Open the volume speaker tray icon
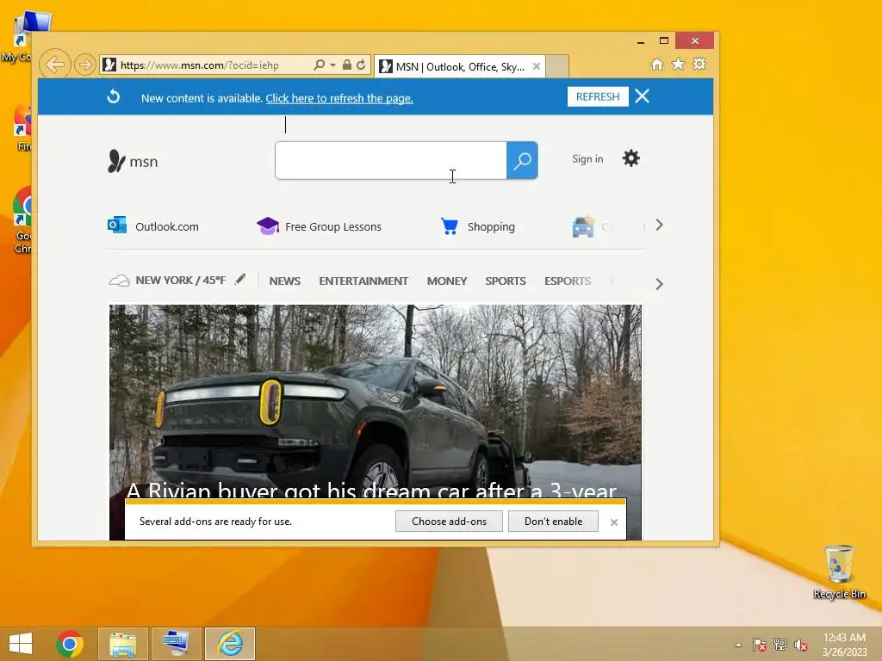This screenshot has width=882, height=661. [x=801, y=645]
